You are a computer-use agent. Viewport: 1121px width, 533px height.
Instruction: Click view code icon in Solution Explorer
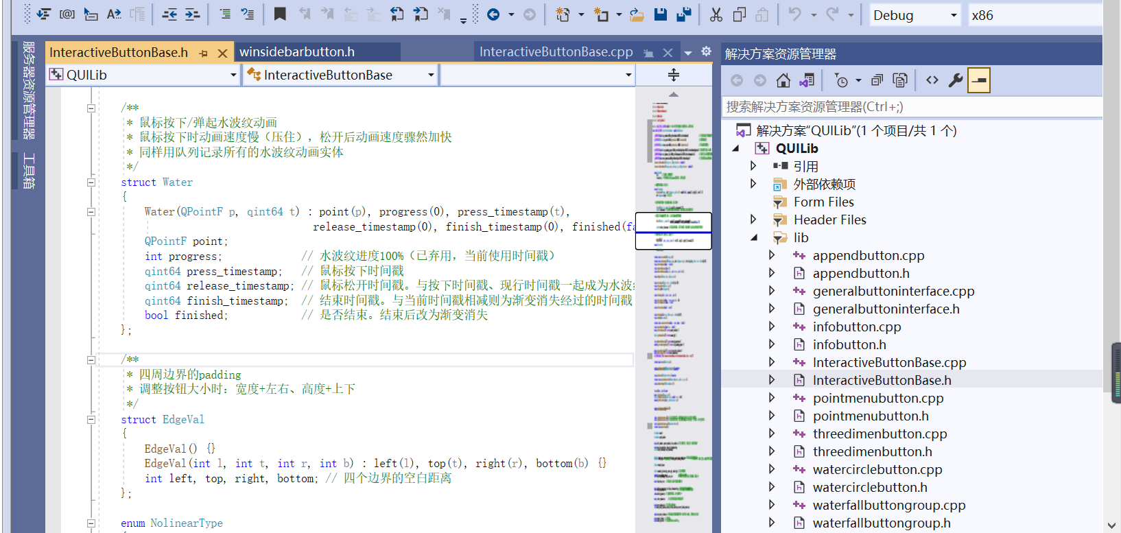pos(932,80)
